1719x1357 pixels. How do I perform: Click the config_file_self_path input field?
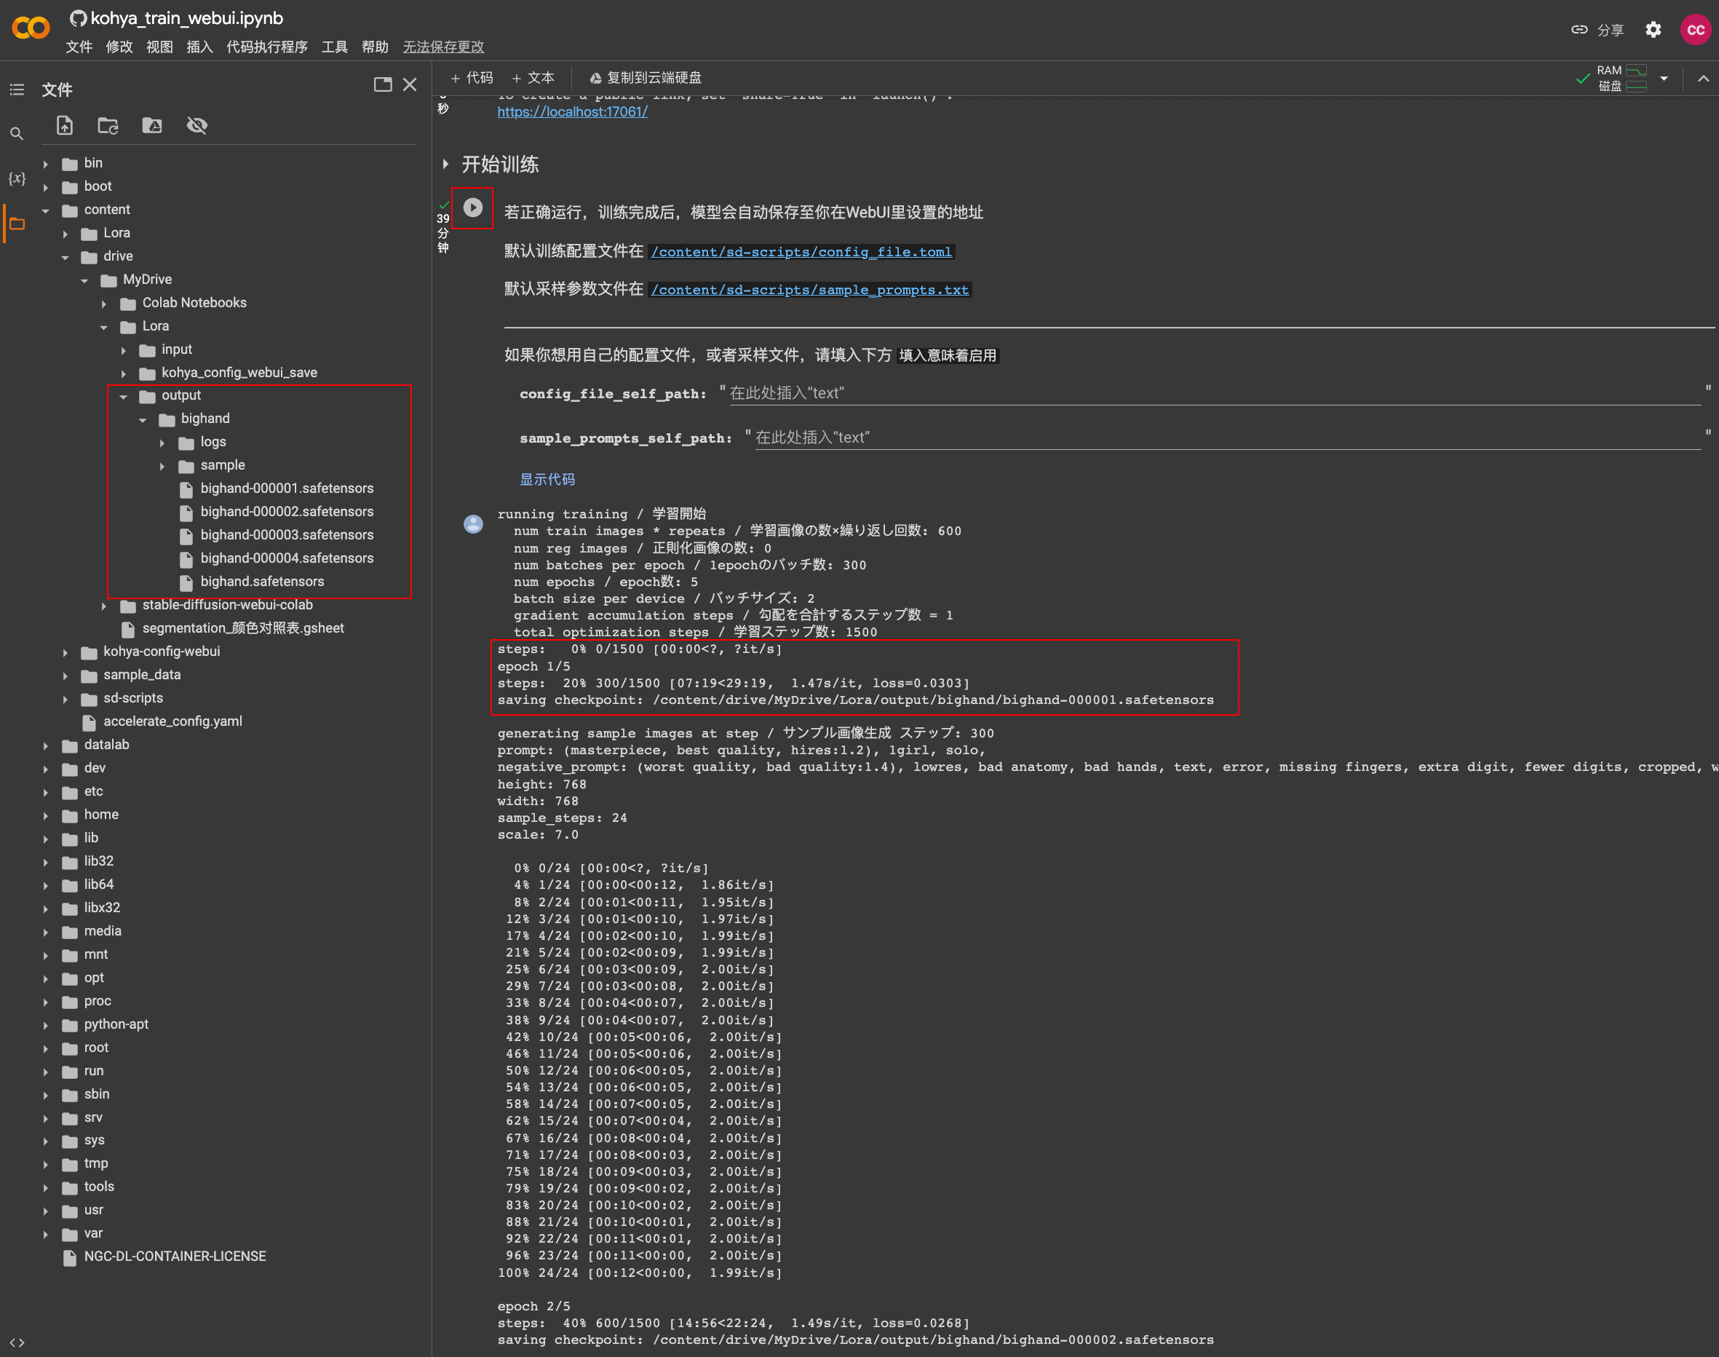click(1214, 393)
